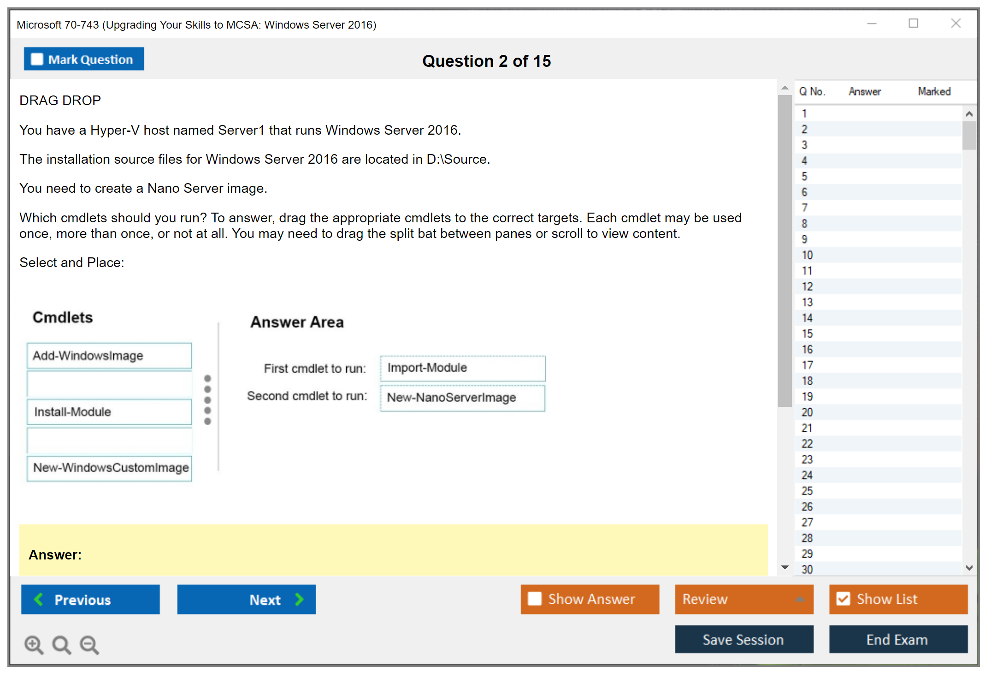This screenshot has width=991, height=678.
Task: Uncheck the Show List checkbox
Action: pos(843,599)
